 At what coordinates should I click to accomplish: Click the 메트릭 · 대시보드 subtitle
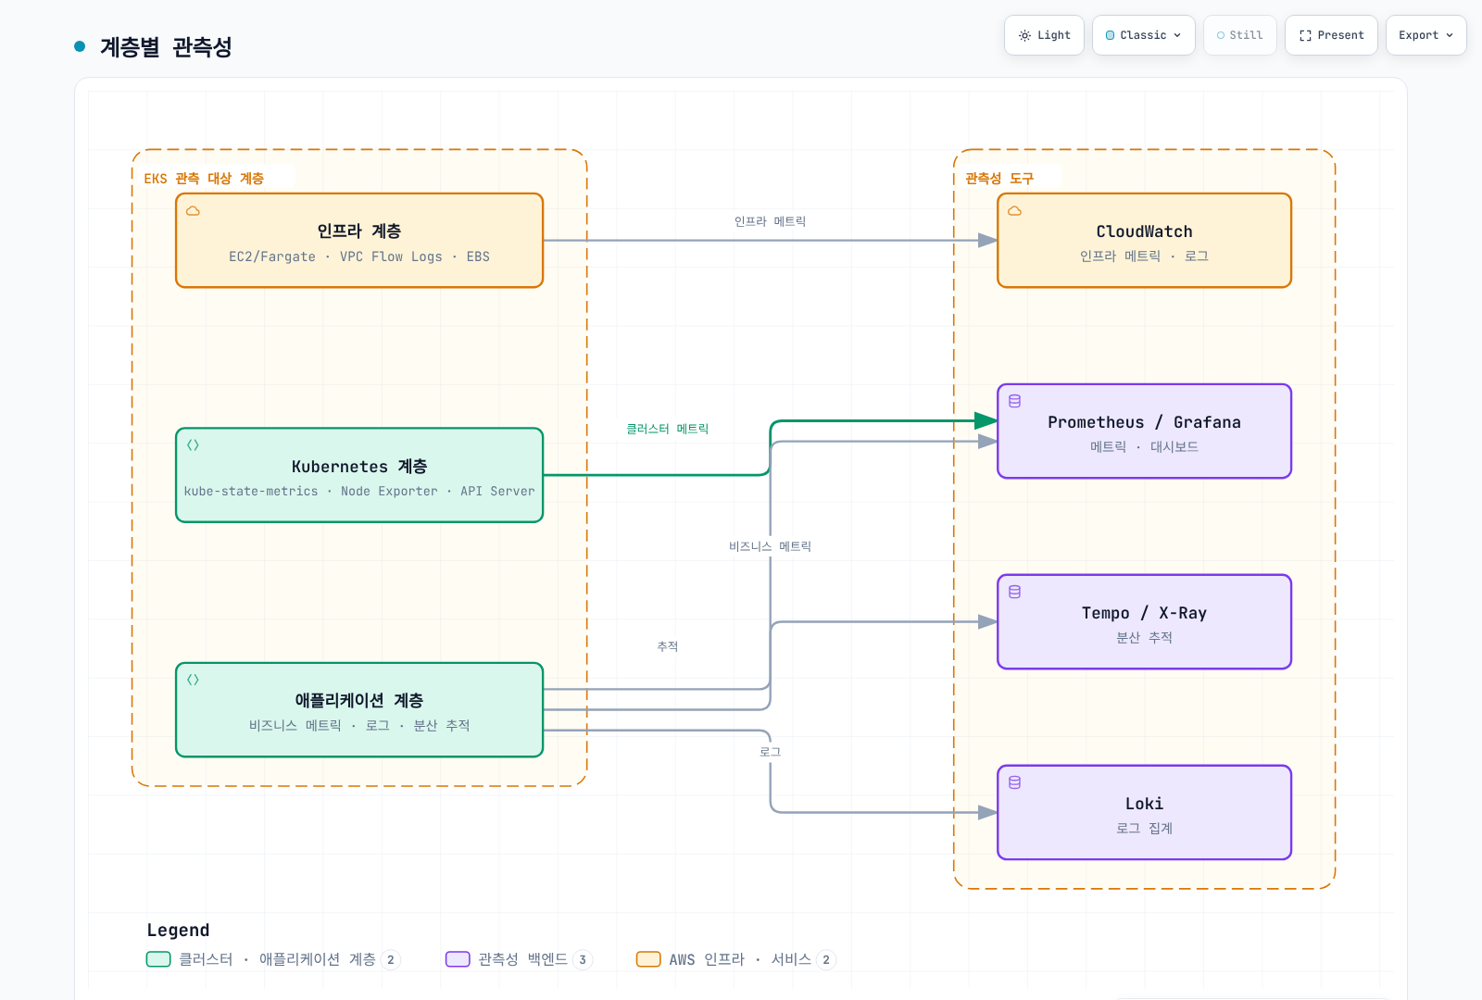click(1144, 446)
